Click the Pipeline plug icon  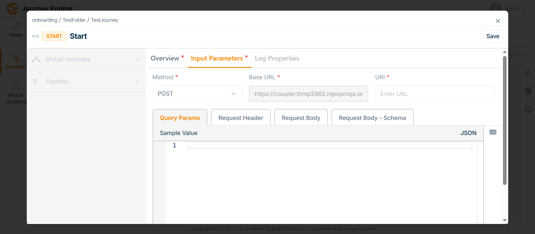35,81
